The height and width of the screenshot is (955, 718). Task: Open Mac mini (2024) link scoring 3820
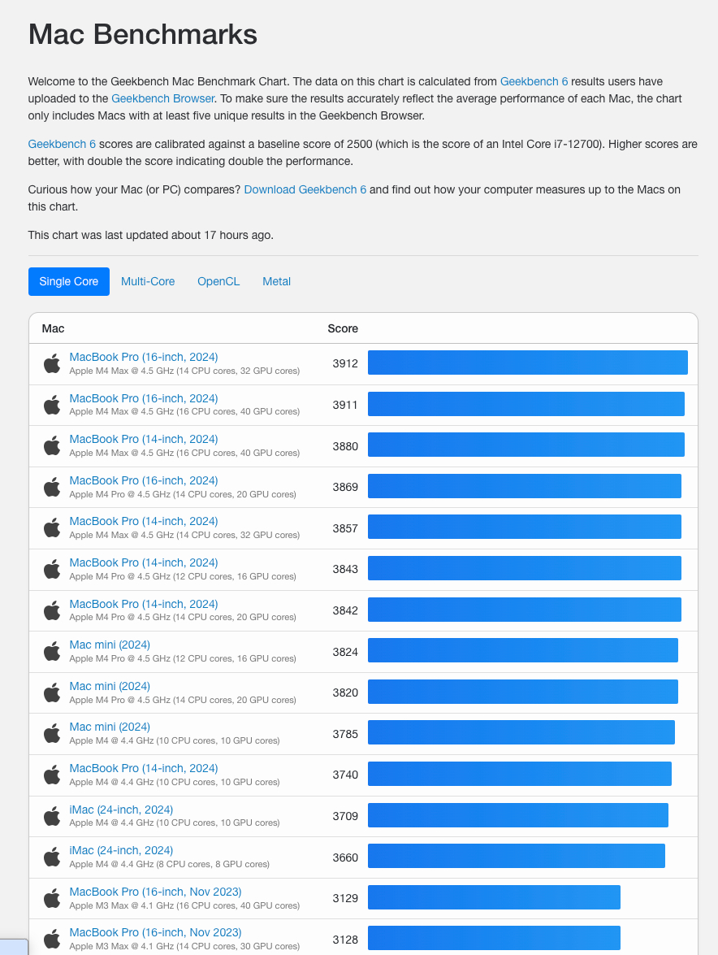(x=110, y=686)
